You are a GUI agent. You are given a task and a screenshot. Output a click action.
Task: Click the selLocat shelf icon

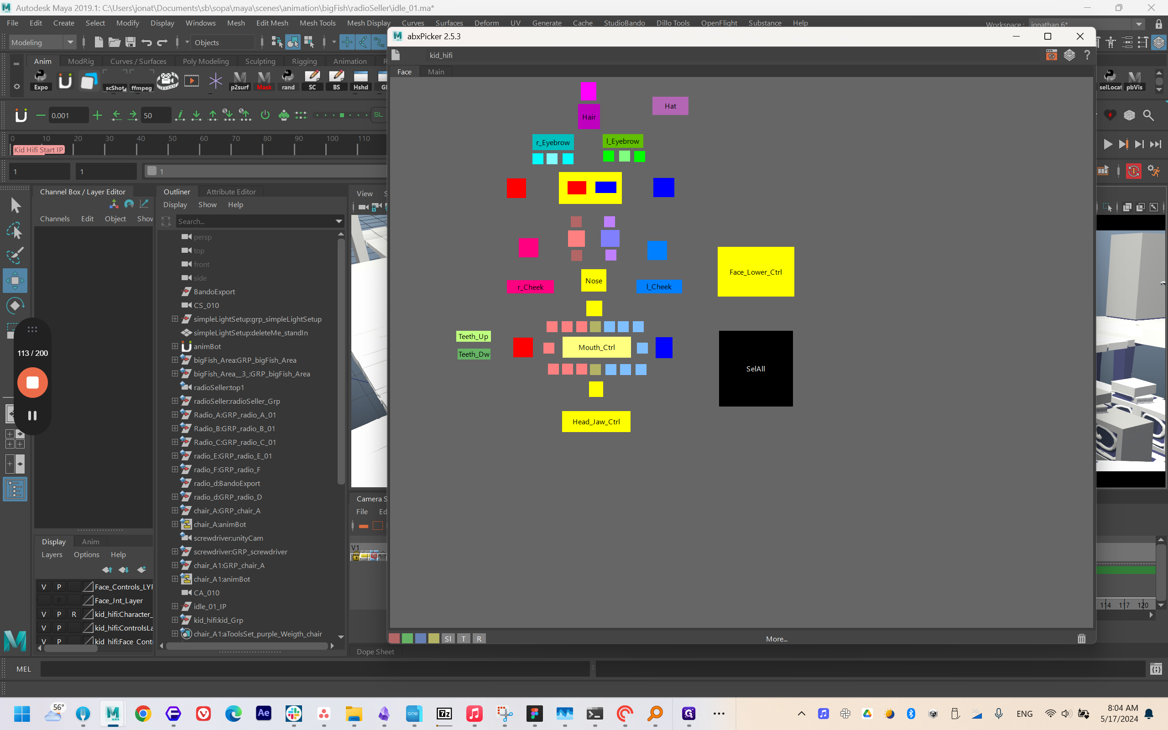[1110, 80]
